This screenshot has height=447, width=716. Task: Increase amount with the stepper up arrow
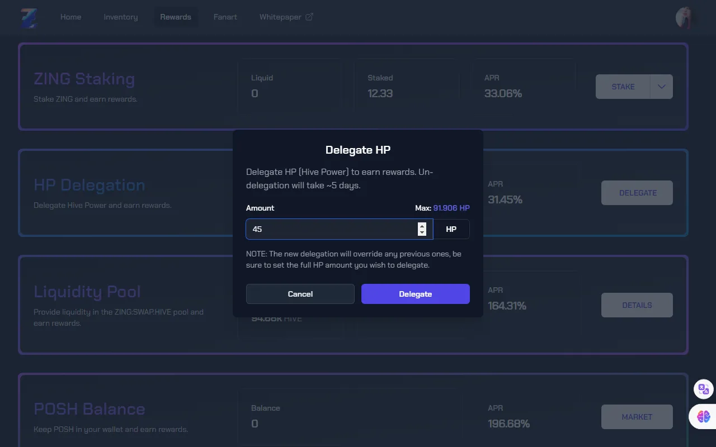tap(422, 226)
